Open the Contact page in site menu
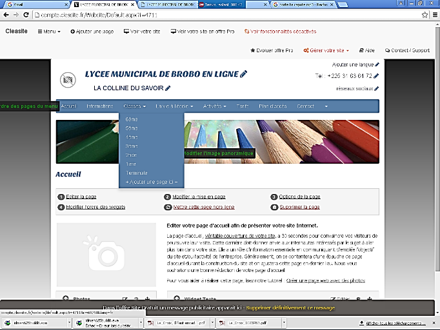Viewport: 440px width, 330px height. click(305, 106)
